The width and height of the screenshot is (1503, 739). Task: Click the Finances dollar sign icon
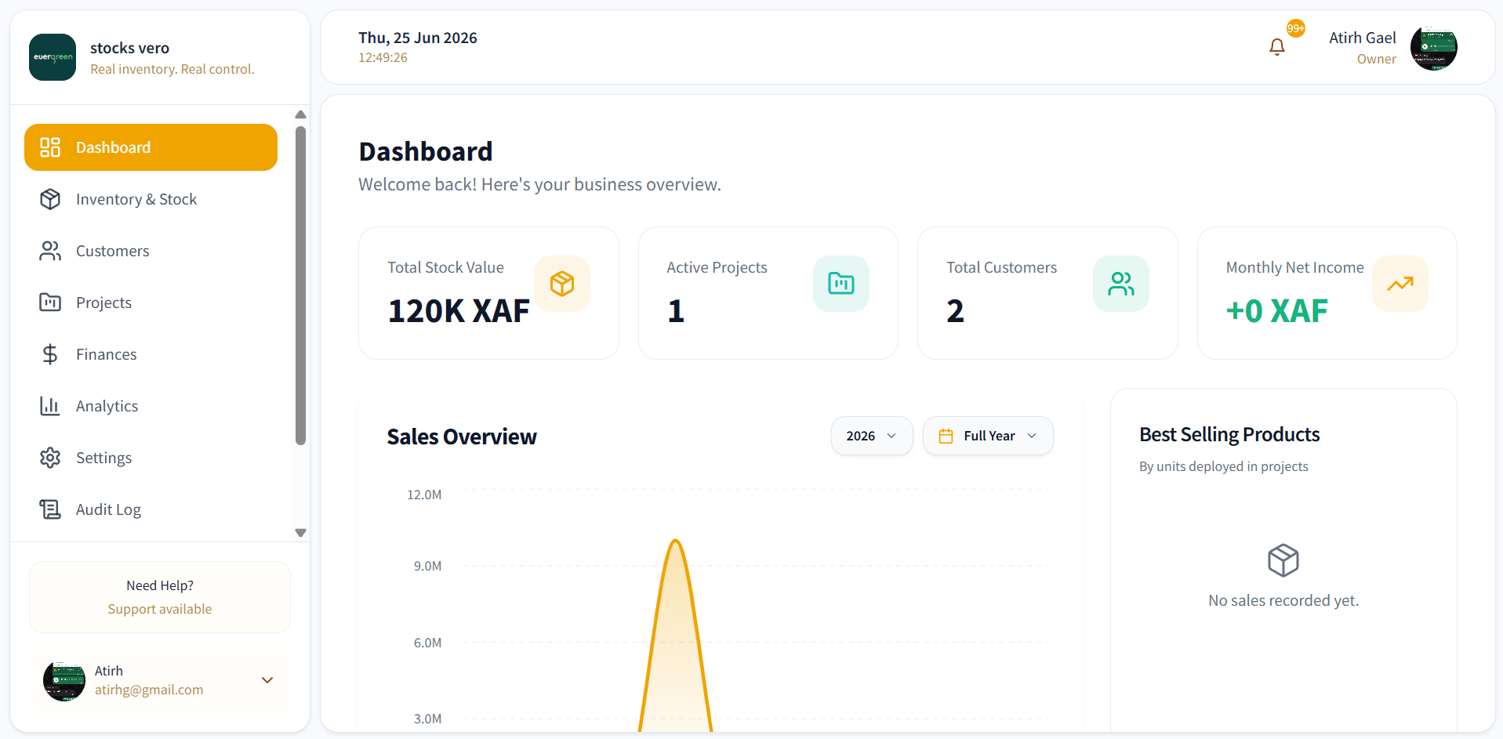50,354
